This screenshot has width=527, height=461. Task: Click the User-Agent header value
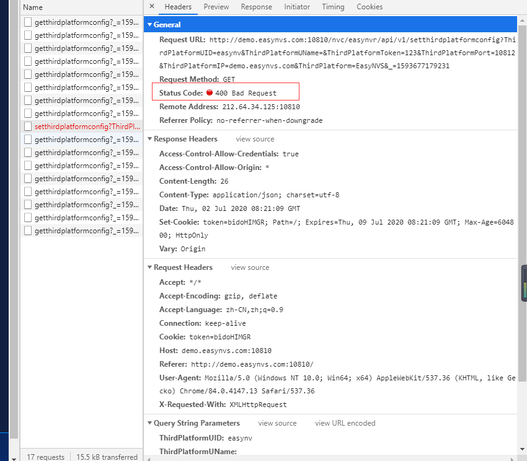tap(337, 384)
